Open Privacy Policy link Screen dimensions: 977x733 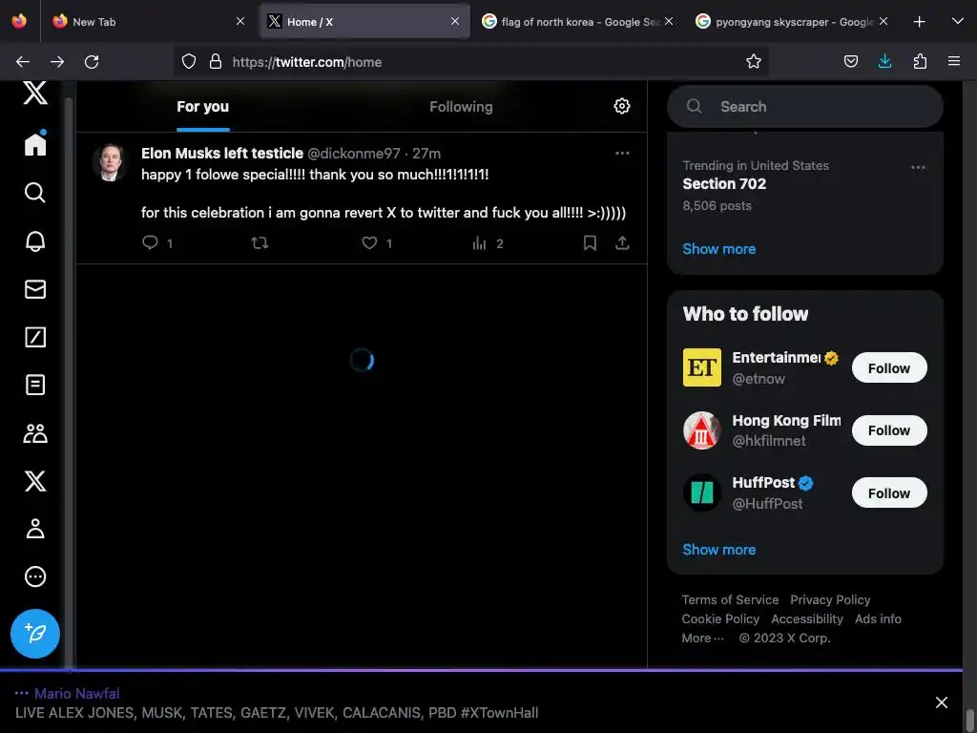830,599
